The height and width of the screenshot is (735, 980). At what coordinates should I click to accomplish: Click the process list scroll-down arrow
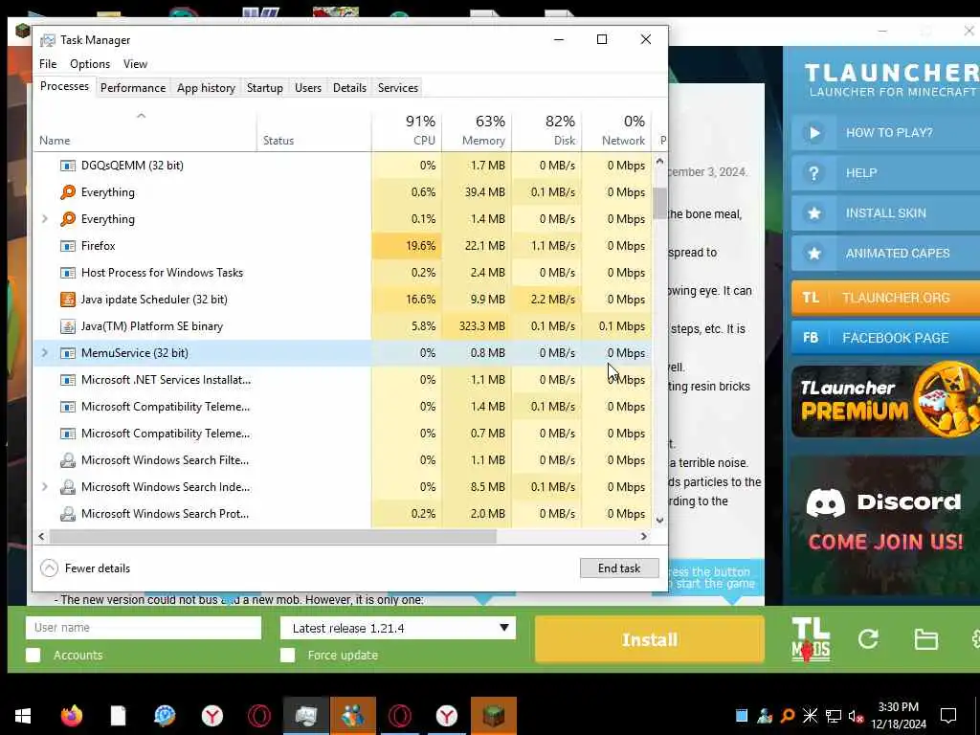coord(659,520)
